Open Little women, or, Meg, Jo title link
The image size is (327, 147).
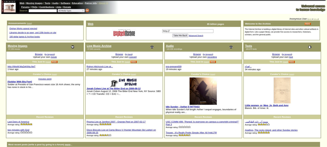pyautogui.click(x=267, y=105)
